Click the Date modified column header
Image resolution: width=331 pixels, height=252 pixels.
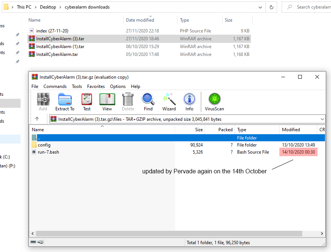pos(140,20)
